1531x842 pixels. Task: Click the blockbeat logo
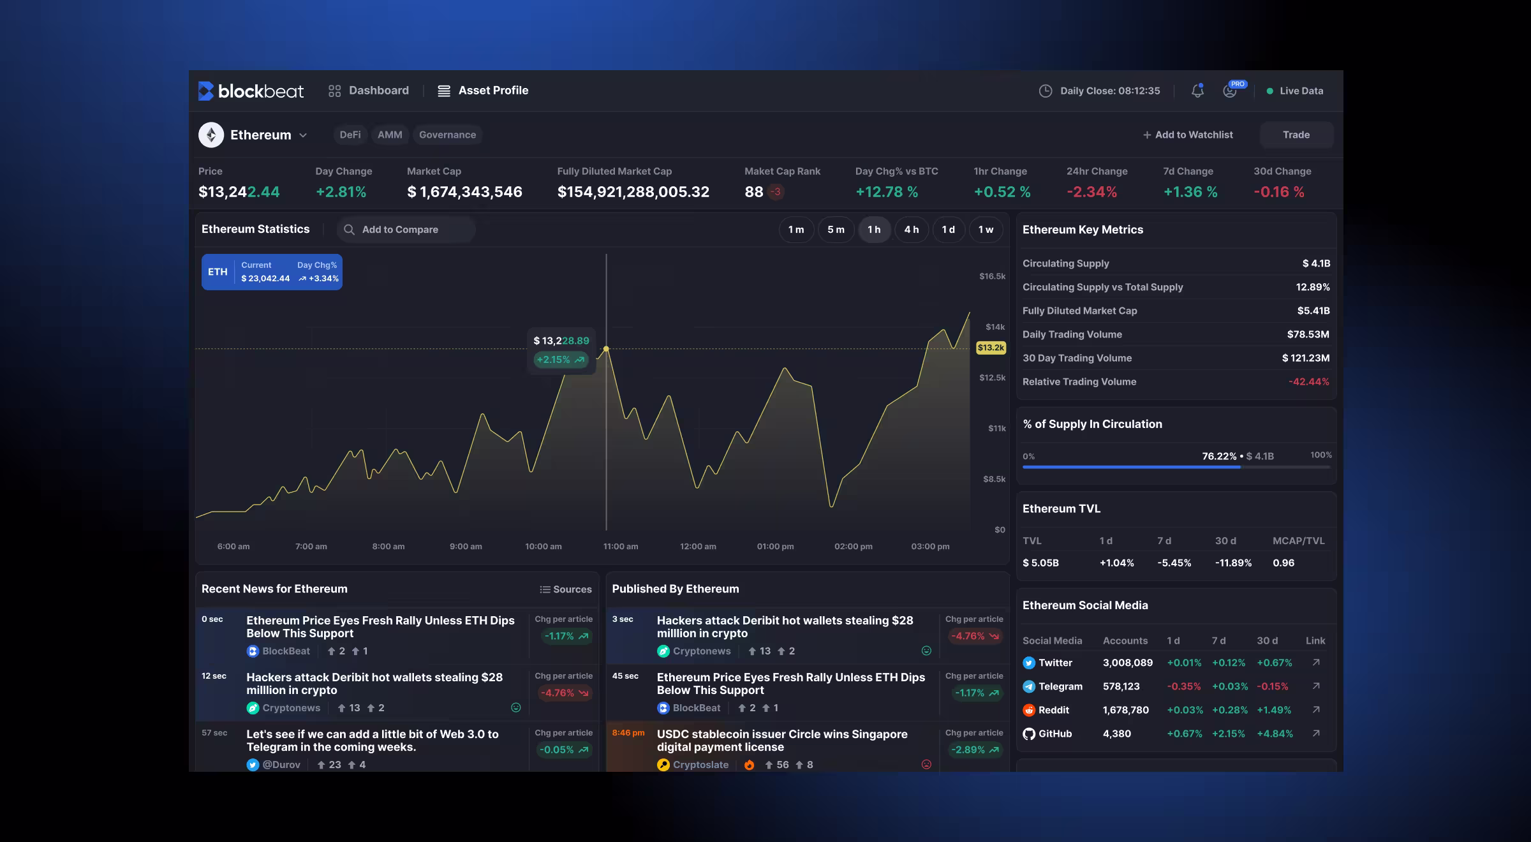pyautogui.click(x=251, y=91)
